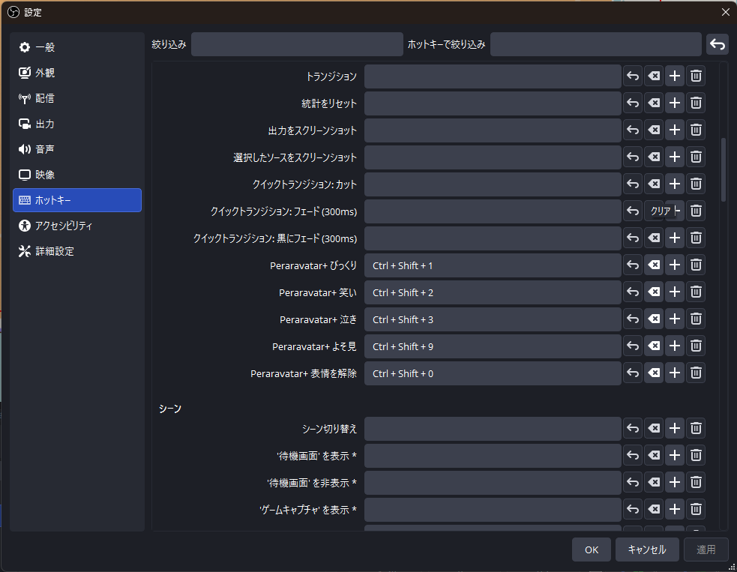
Task: Close the 設定 dialog window
Action: coord(725,12)
